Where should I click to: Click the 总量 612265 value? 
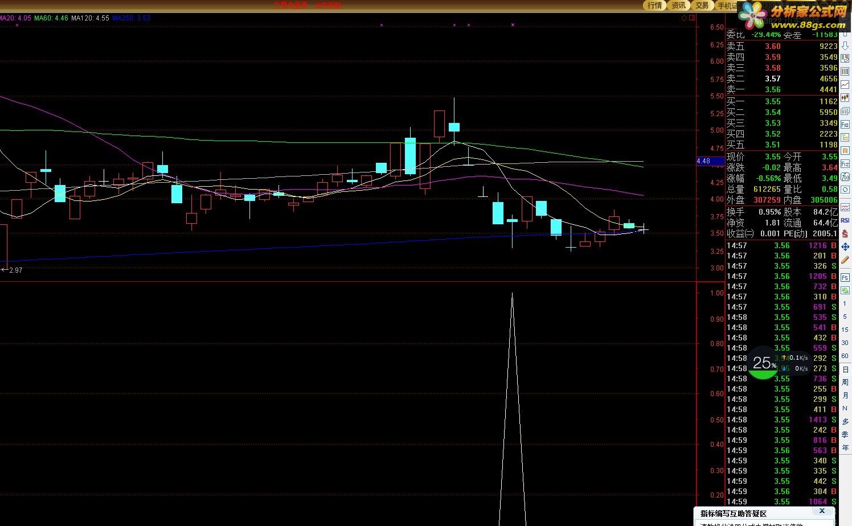767,189
